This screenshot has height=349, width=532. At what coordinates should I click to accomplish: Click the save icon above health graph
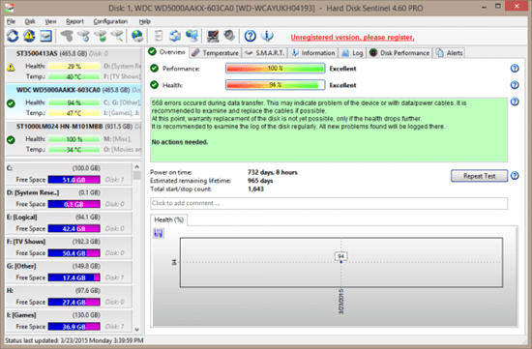point(159,233)
